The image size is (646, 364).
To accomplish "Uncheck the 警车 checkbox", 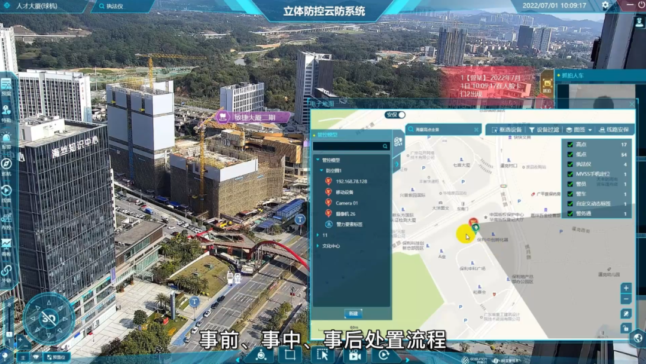I will [x=570, y=194].
